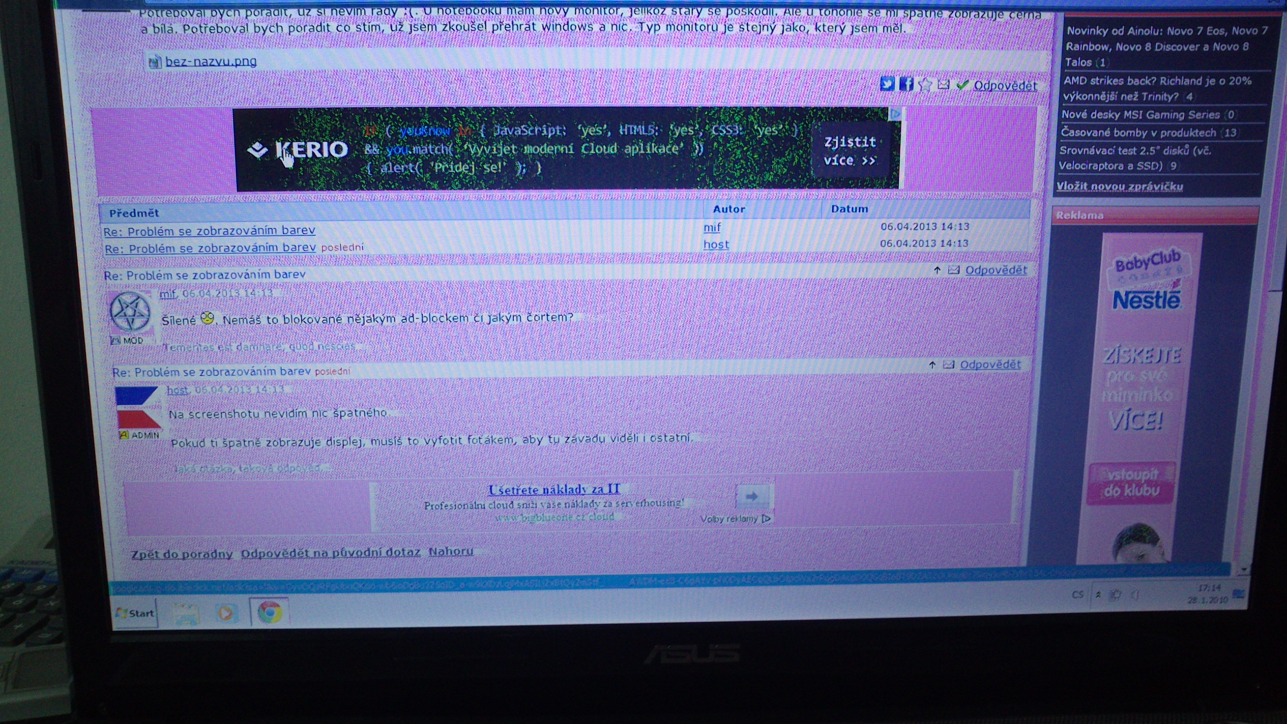
Task: Open Windows Media Player taskbar icon
Action: click(226, 613)
